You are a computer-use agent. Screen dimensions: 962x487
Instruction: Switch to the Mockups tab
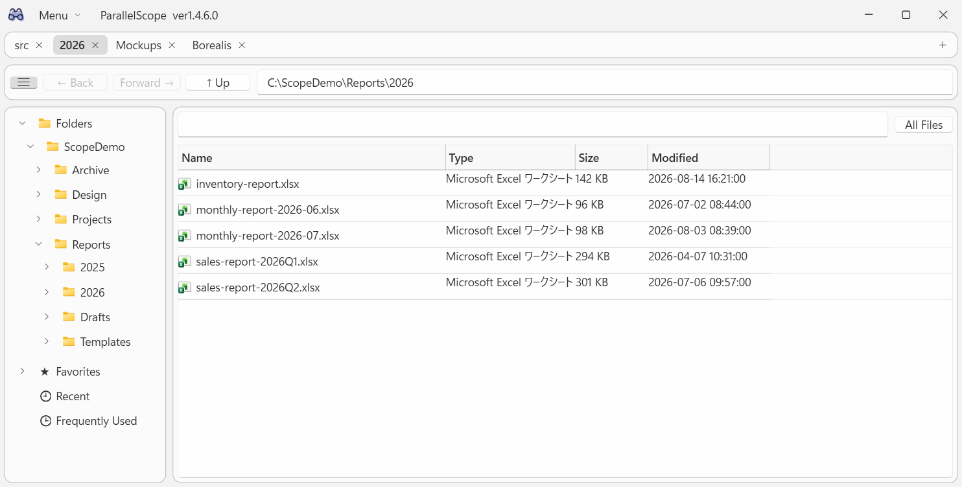[138, 45]
